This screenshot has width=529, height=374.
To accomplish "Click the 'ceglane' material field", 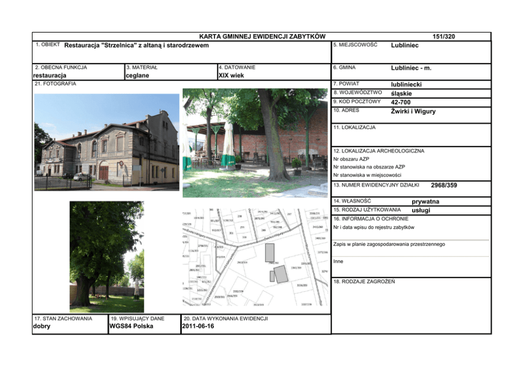I will click(x=138, y=76).
